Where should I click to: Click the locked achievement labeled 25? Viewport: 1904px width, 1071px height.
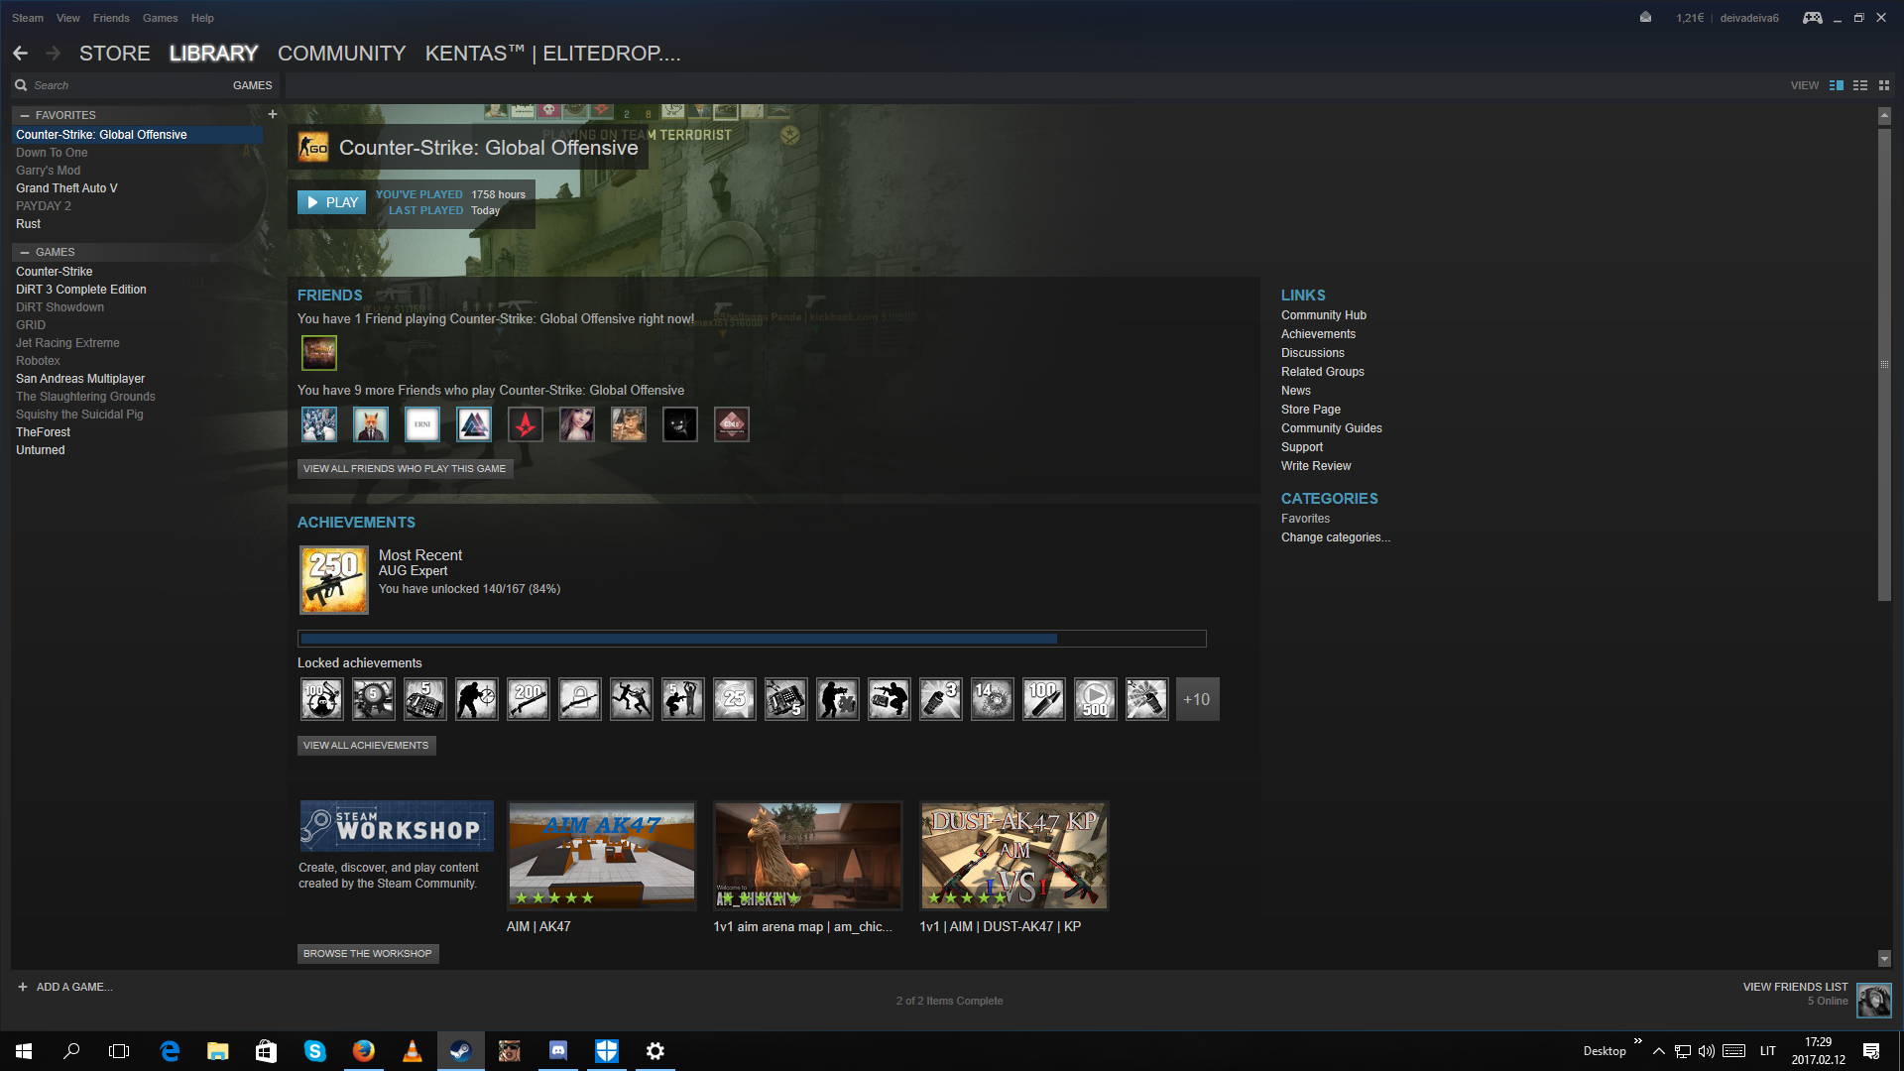click(734, 699)
